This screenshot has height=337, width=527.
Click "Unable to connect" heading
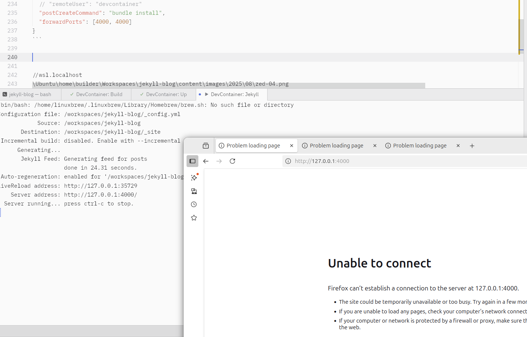(x=380, y=263)
